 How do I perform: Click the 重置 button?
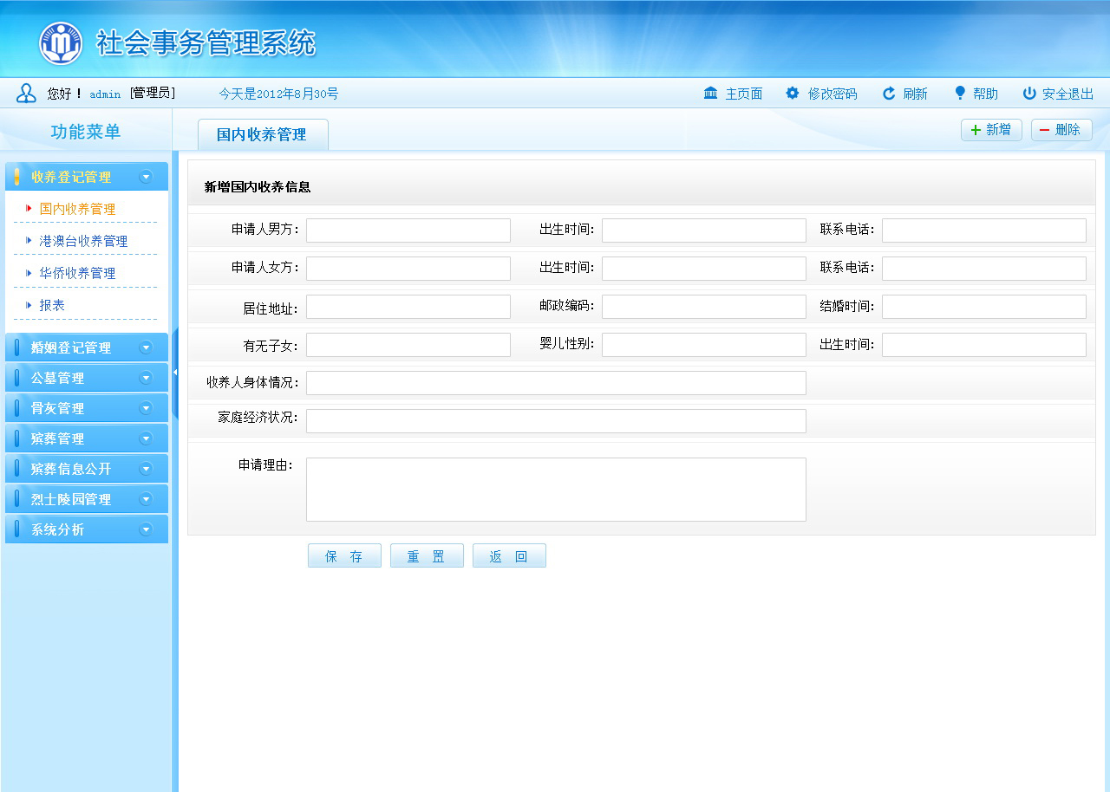tap(427, 556)
